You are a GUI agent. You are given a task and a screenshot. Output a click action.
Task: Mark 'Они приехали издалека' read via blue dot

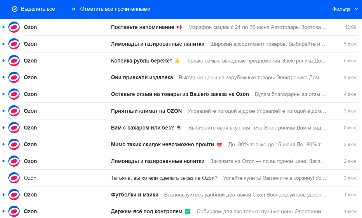[3, 77]
